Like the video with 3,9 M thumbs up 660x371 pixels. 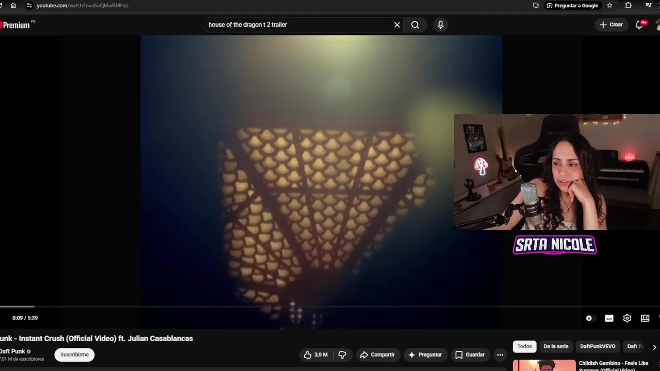(x=315, y=355)
